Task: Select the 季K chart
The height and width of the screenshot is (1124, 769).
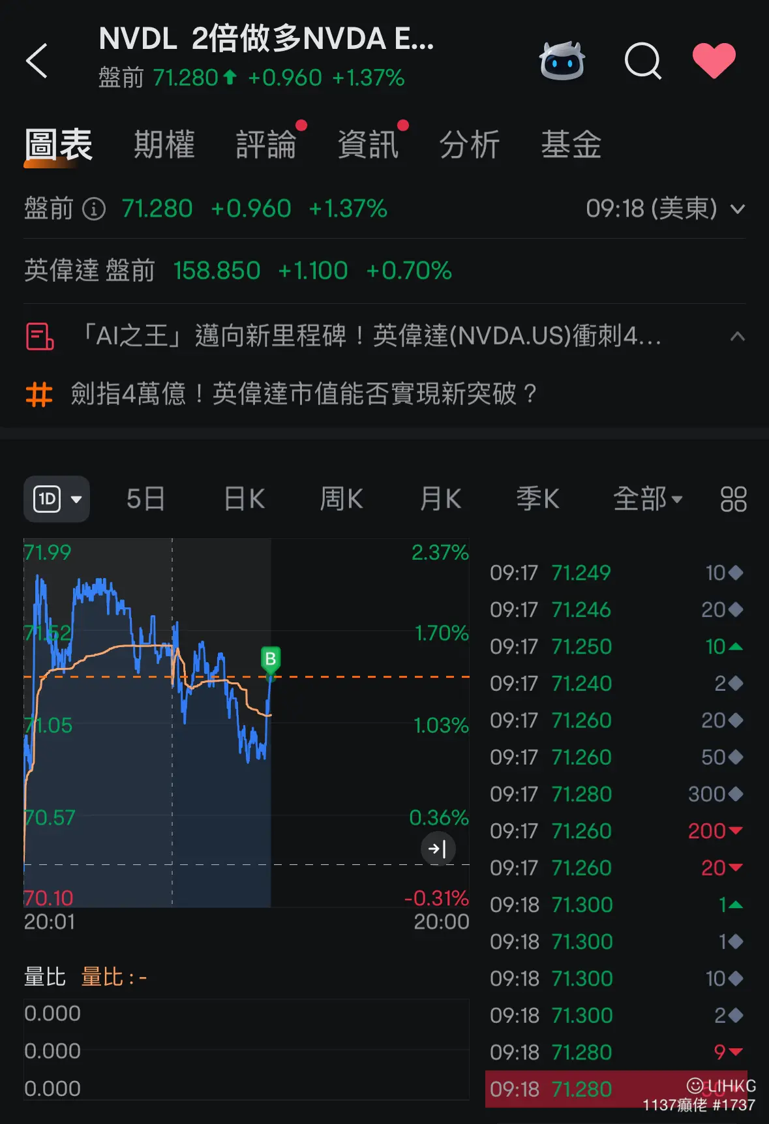Action: click(x=538, y=499)
